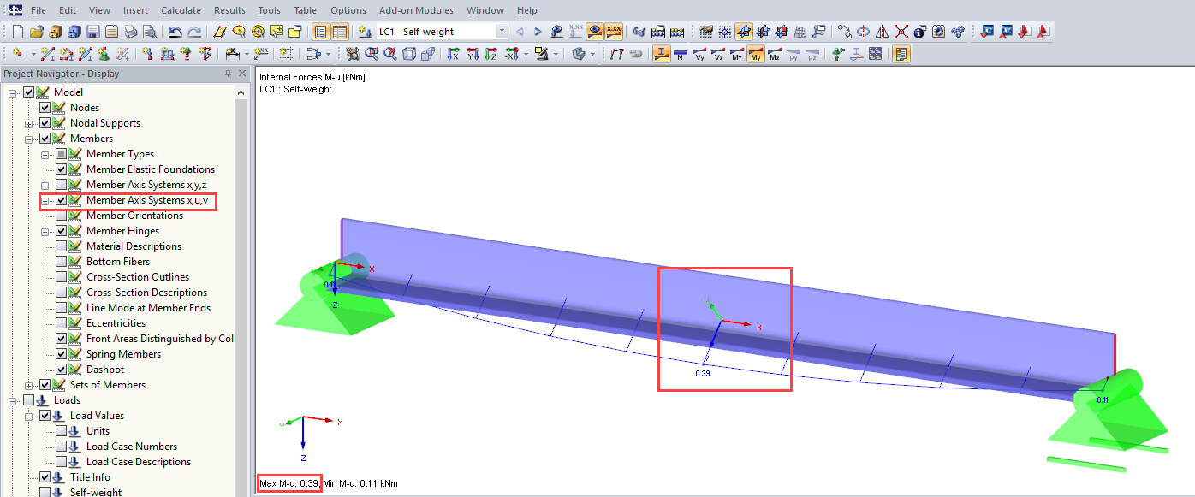
Task: Show torsional moment MT diagram
Action: click(x=736, y=53)
